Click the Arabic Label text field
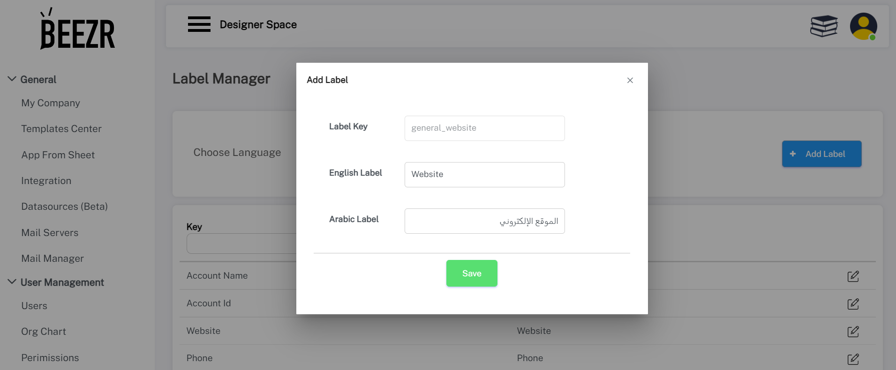Screen dimensions: 896x370 (x=484, y=221)
